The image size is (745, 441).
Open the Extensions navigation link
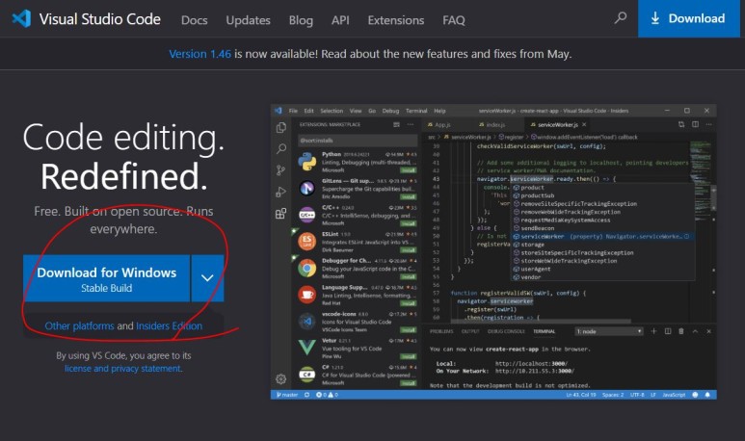coord(396,20)
